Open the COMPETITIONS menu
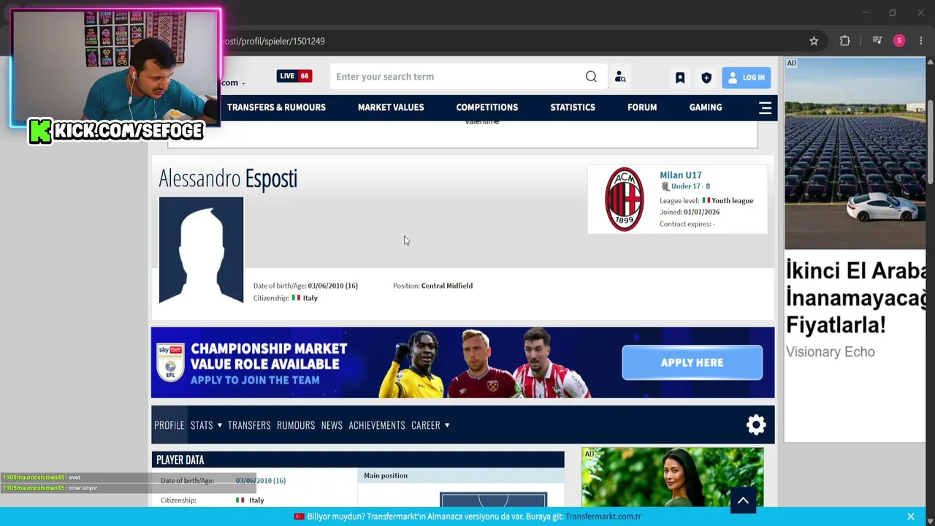The image size is (935, 526). pos(487,107)
